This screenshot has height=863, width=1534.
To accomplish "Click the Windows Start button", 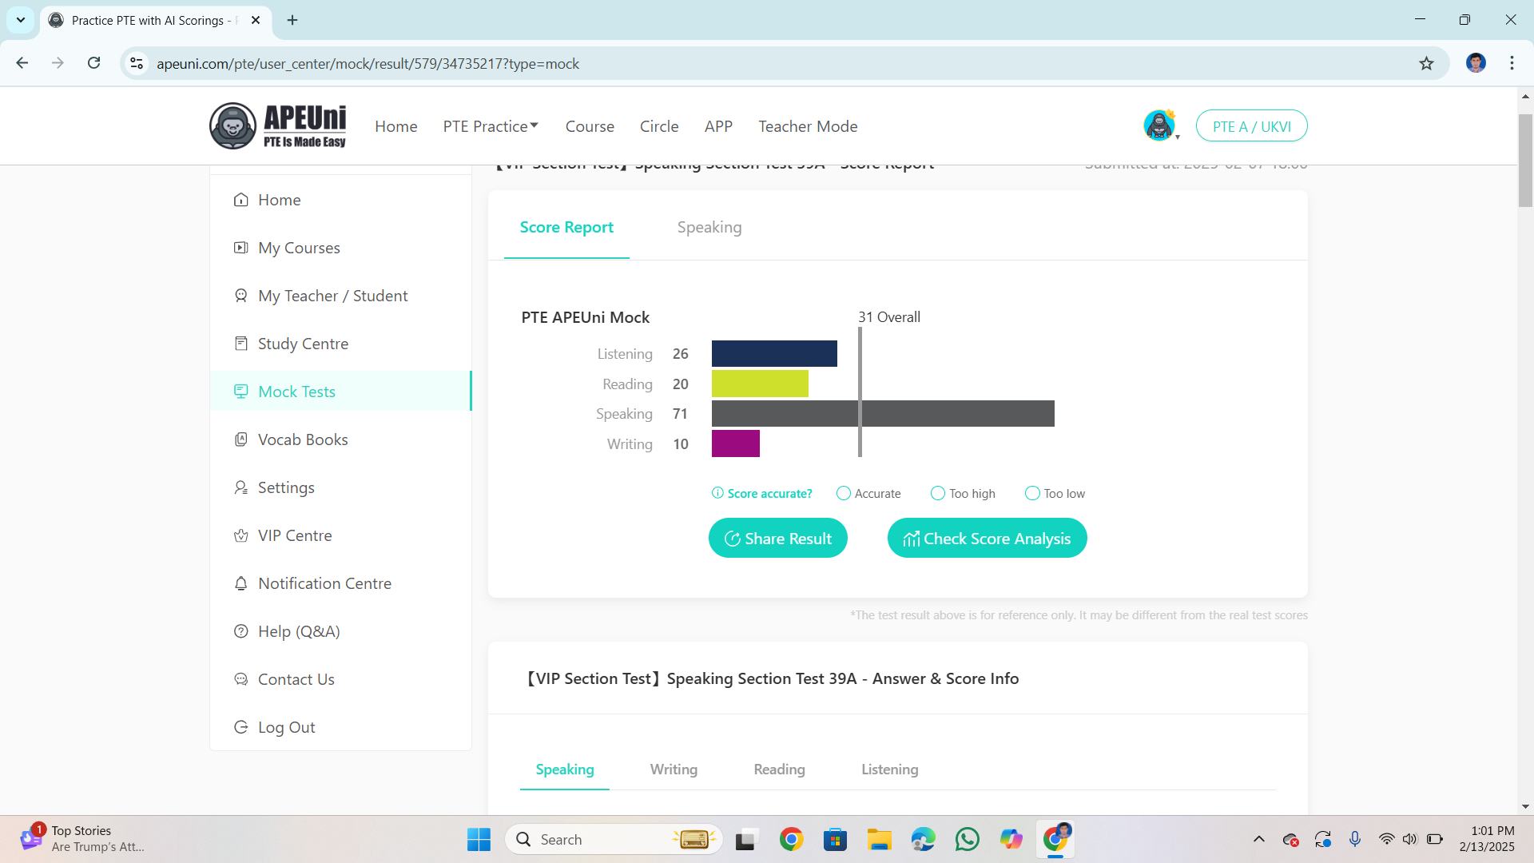I will coord(479,839).
